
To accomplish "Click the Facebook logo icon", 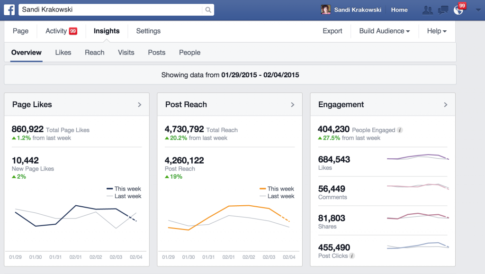I will point(9,9).
